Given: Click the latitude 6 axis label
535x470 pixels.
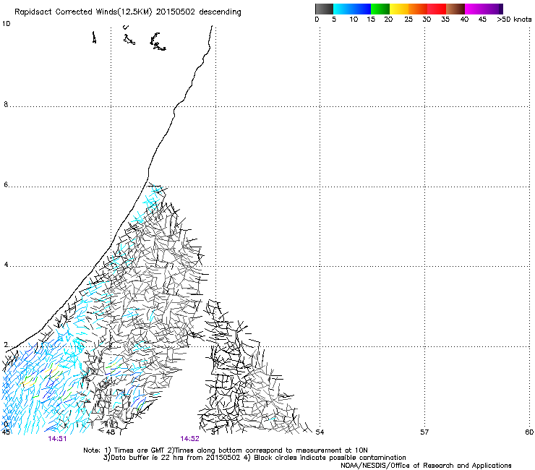Looking at the screenshot, I should 6,184.
